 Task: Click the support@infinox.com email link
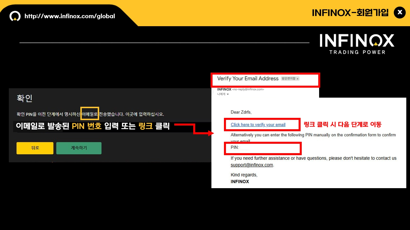(252, 165)
